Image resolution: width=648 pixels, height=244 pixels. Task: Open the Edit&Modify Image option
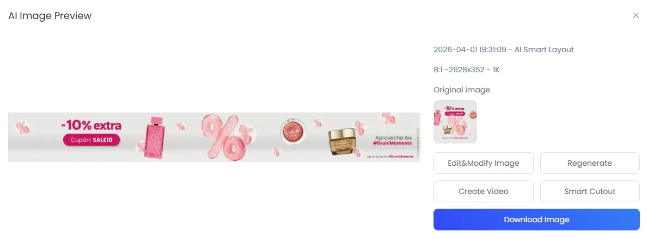(x=483, y=163)
